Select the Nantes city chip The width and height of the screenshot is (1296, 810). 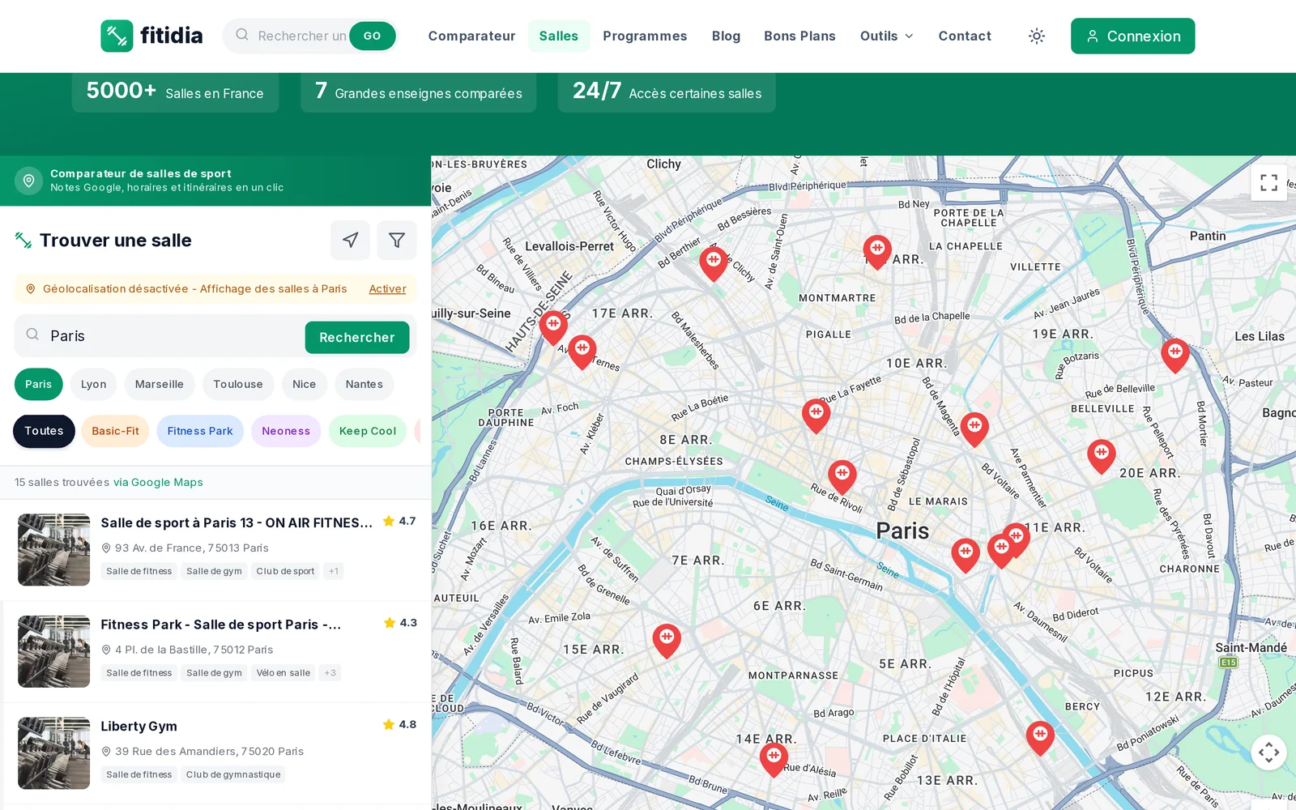(364, 384)
